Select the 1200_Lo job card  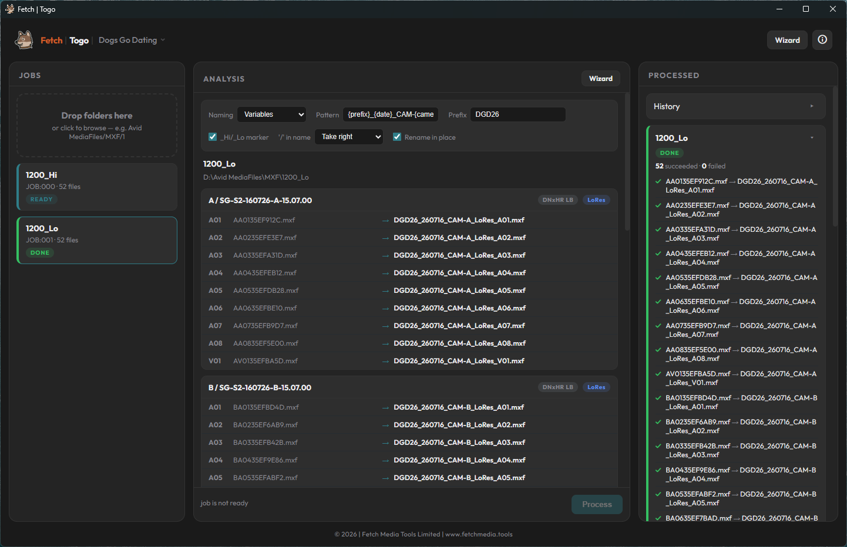click(x=97, y=240)
